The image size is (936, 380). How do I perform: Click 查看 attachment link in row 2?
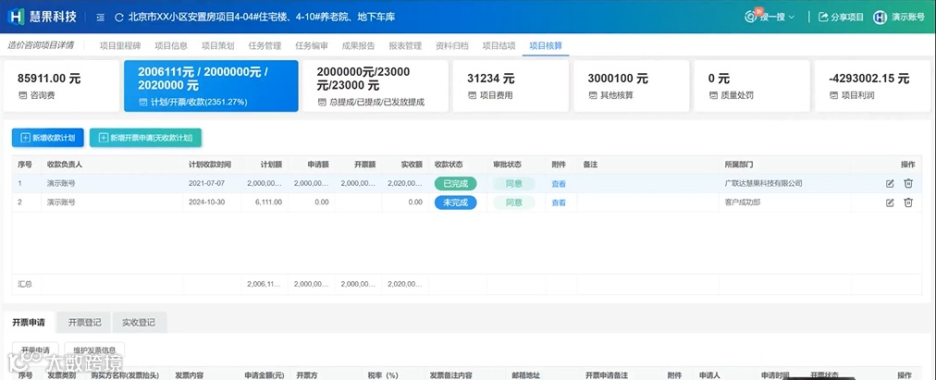(559, 202)
